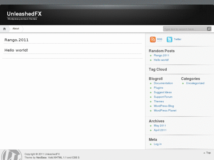Follow the Twitter text link
Screen dimensions: 214x160
pos(177,39)
